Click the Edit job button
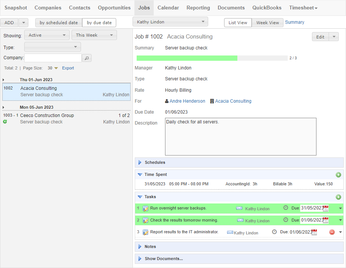This screenshot has height=268, width=346. pos(320,37)
